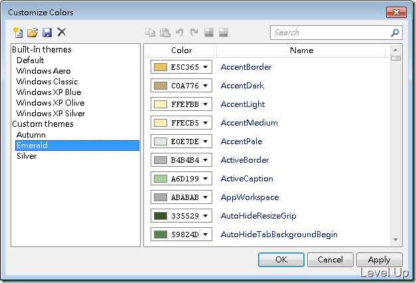Click the AccentMedium name
416x283 pixels.
click(x=249, y=123)
